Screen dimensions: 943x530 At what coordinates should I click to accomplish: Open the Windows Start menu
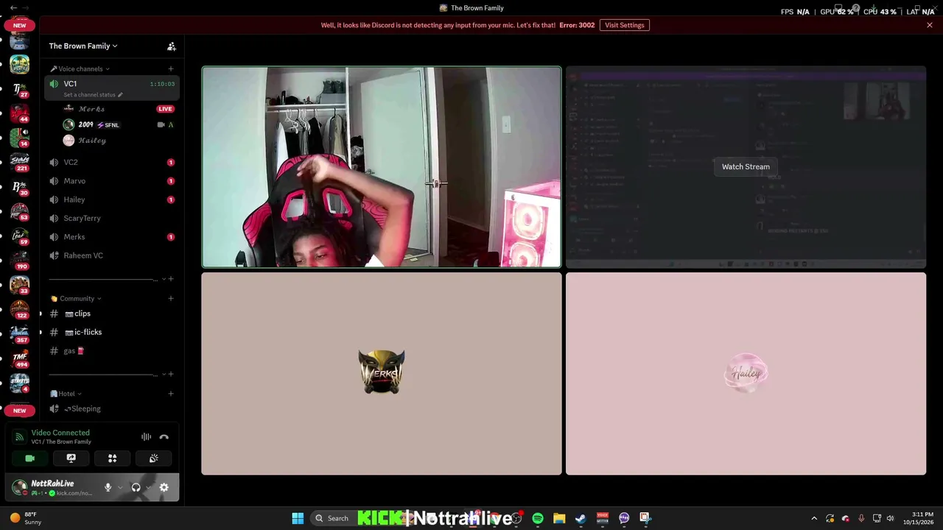click(298, 518)
